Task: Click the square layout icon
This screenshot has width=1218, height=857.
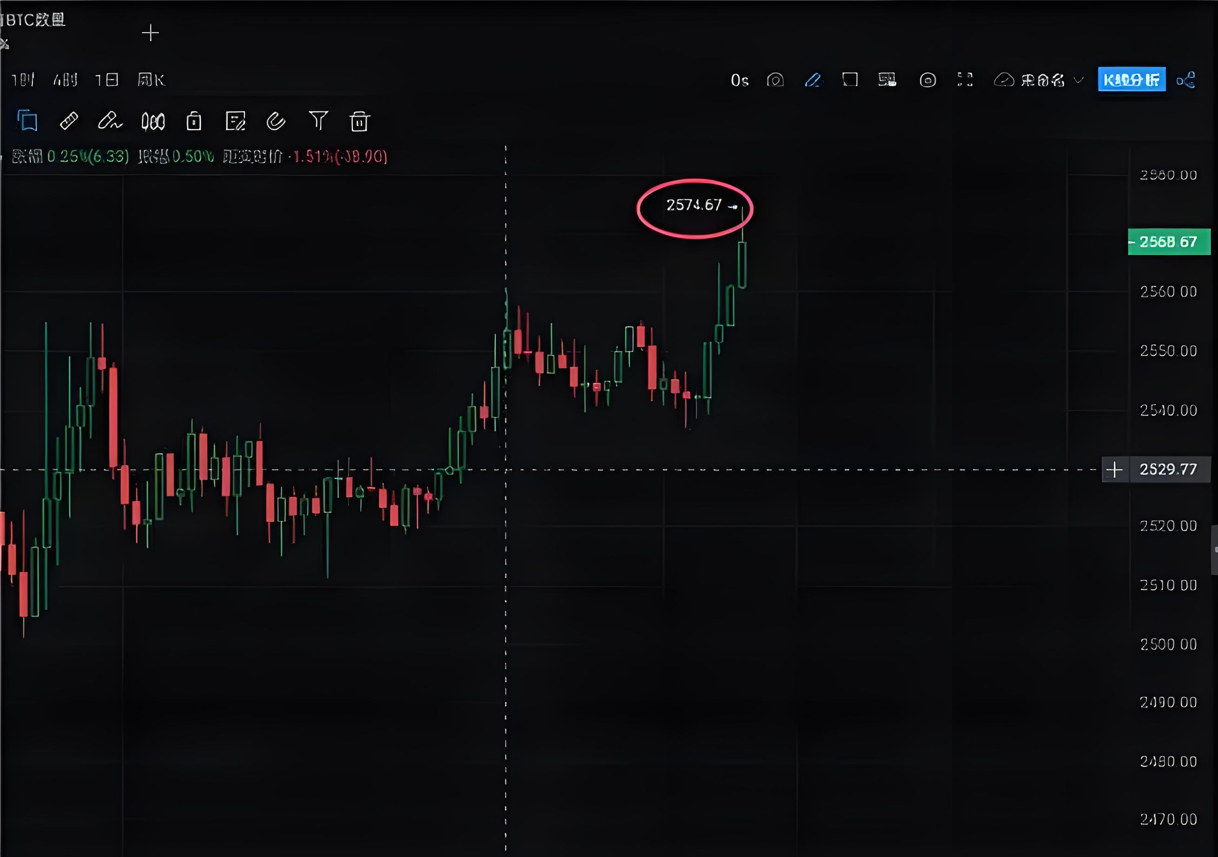Action: click(850, 79)
